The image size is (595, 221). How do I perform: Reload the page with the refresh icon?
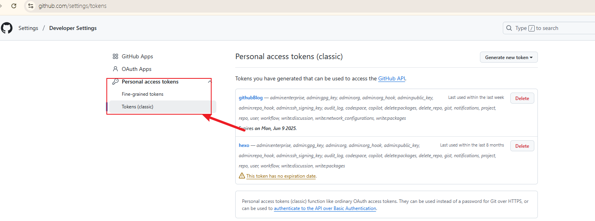click(x=14, y=6)
